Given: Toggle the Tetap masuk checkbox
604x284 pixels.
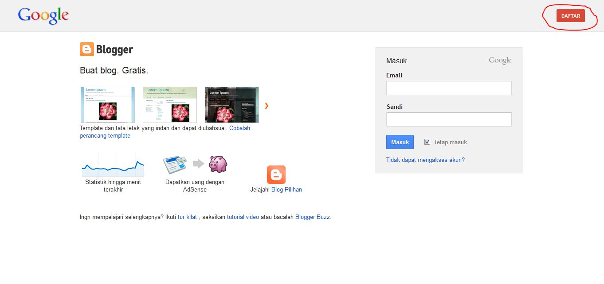Looking at the screenshot, I should pos(427,142).
